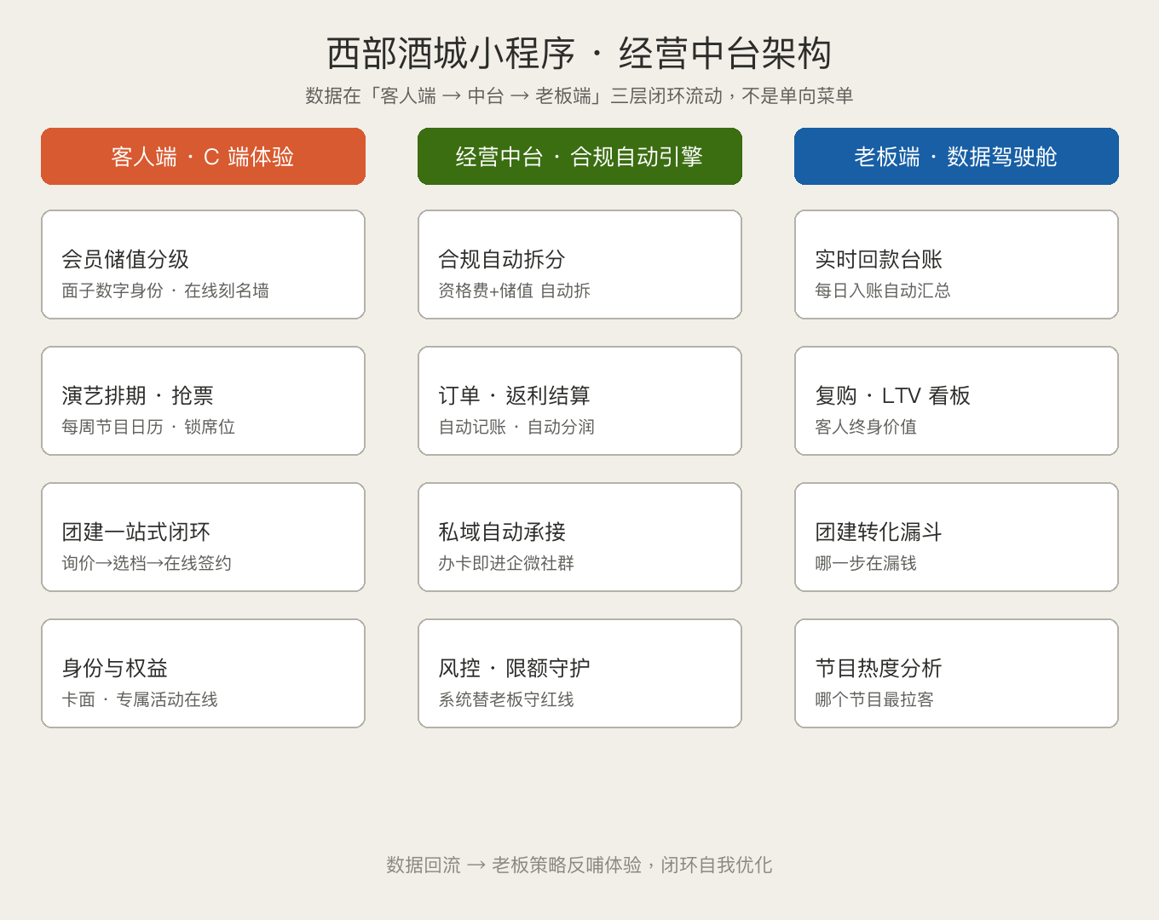Viewport: 1159px width, 920px height.
Task: Open the 实时回款台账 card
Action: coord(956,265)
